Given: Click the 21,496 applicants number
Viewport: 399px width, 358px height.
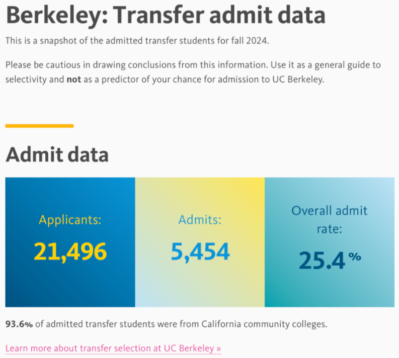Looking at the screenshot, I should coord(70,251).
